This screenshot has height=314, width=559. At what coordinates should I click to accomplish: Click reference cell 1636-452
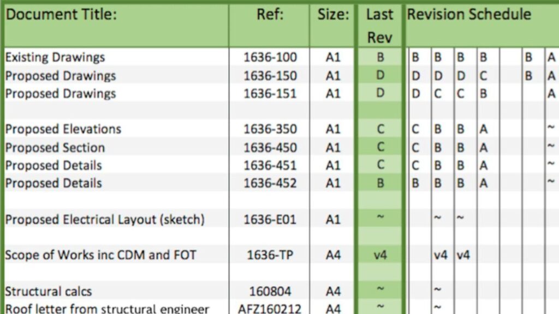270,183
